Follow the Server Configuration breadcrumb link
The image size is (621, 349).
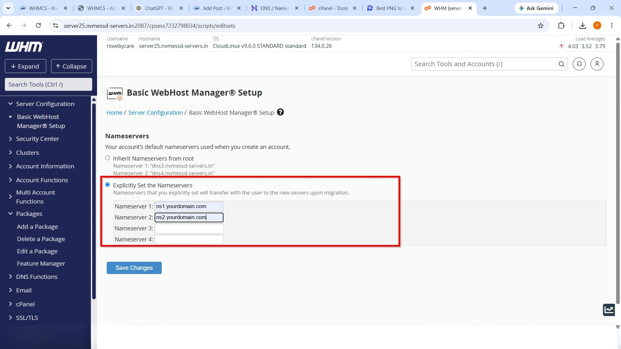[156, 112]
